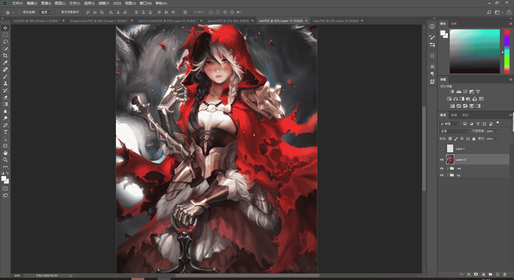Hide Layer 17 using its eye icon

tap(442, 160)
